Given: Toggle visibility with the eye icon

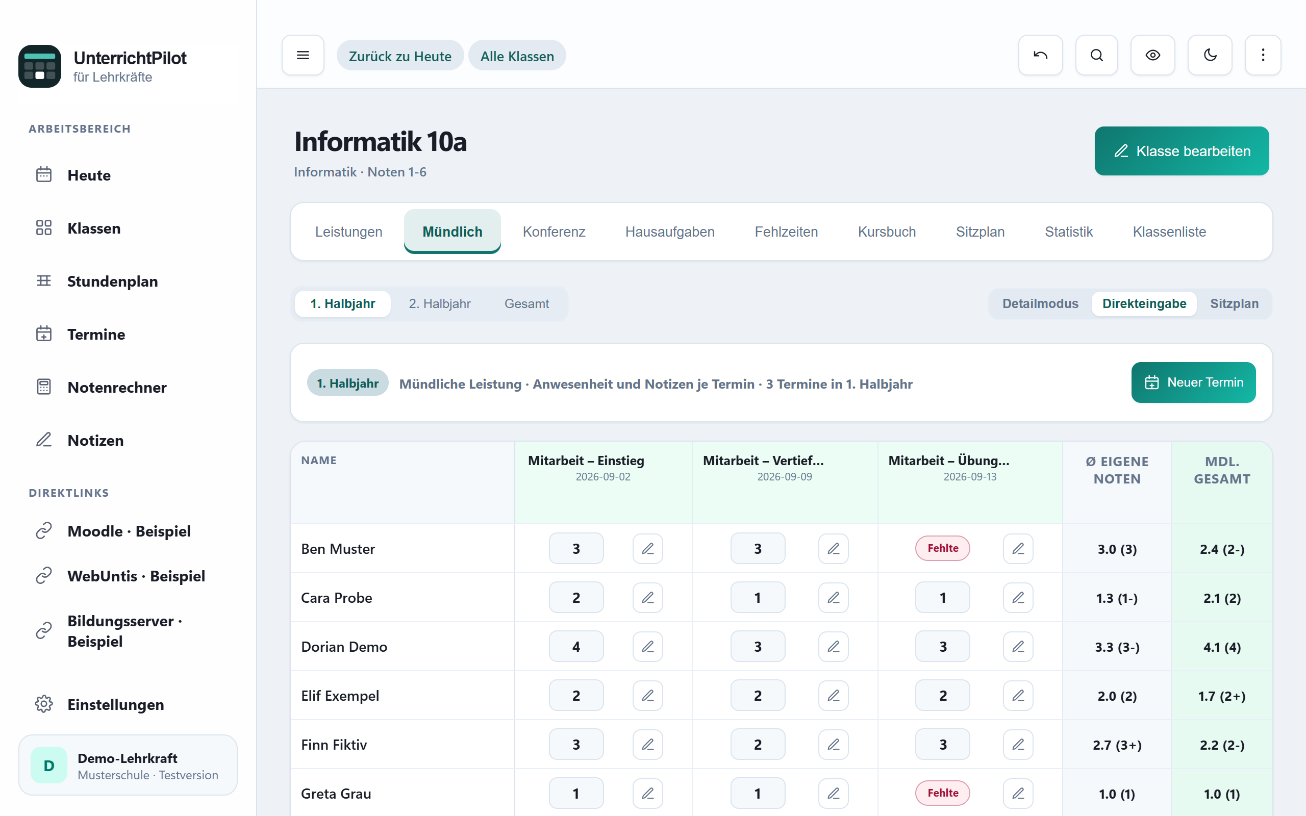Looking at the screenshot, I should click(1153, 55).
